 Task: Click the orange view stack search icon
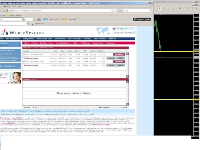pyautogui.click(x=64, y=19)
